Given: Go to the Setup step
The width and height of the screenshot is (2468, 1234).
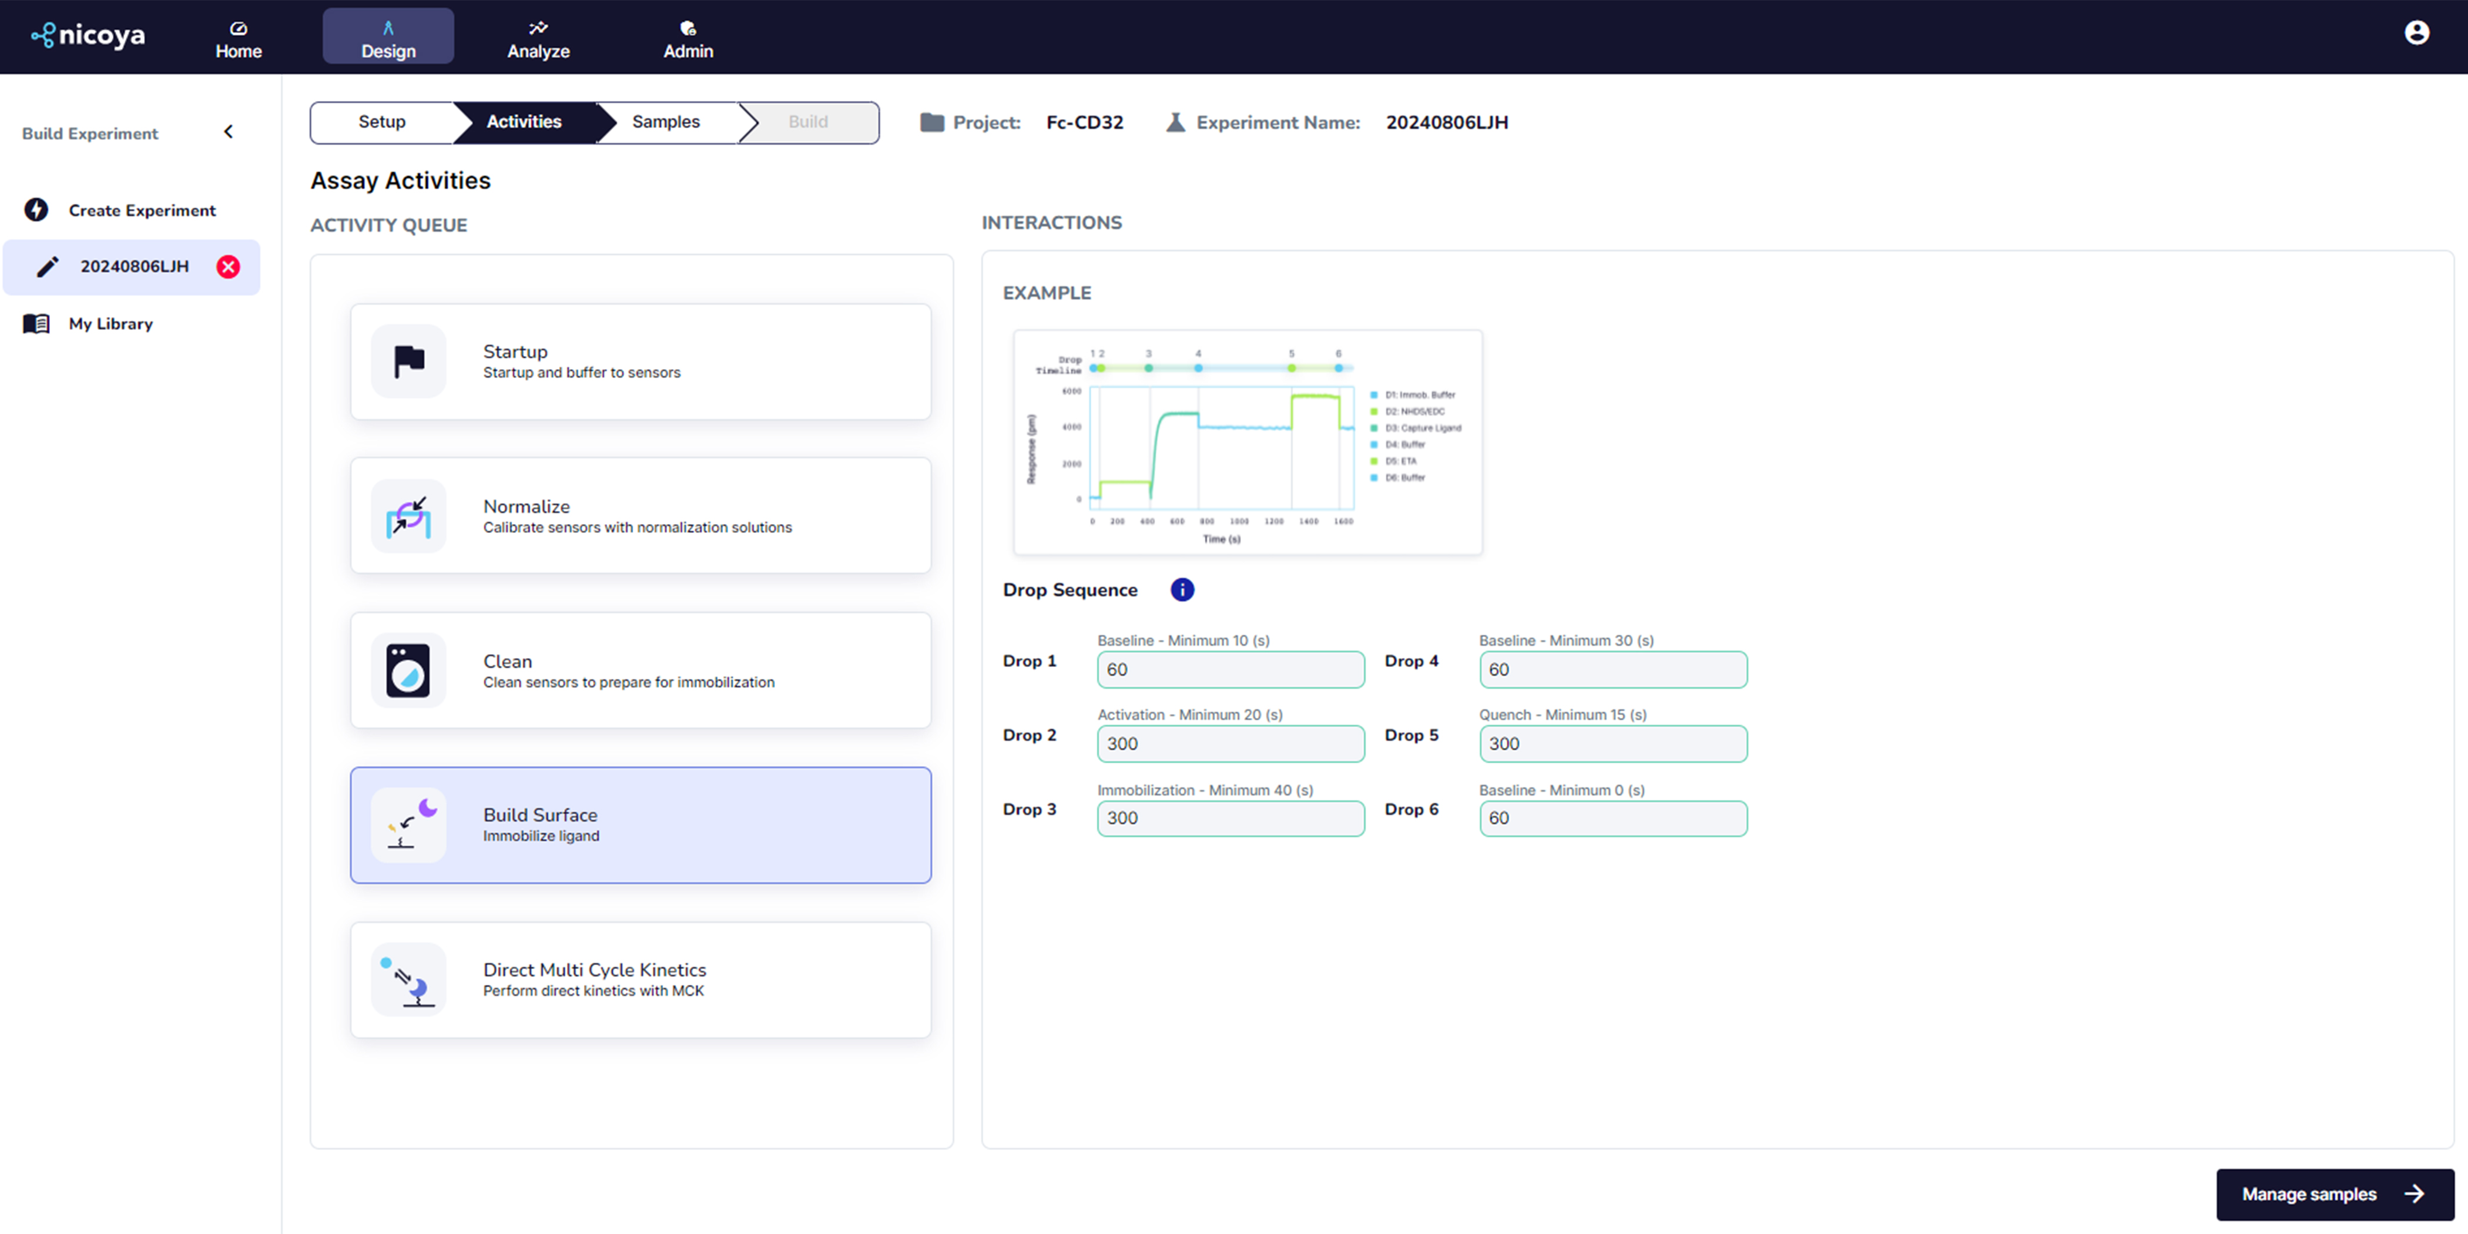Looking at the screenshot, I should click(x=381, y=123).
